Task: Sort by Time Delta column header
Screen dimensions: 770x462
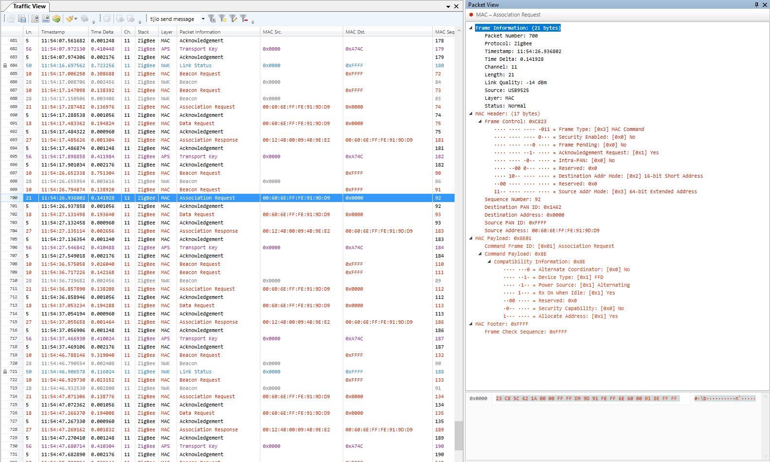Action: [105, 32]
